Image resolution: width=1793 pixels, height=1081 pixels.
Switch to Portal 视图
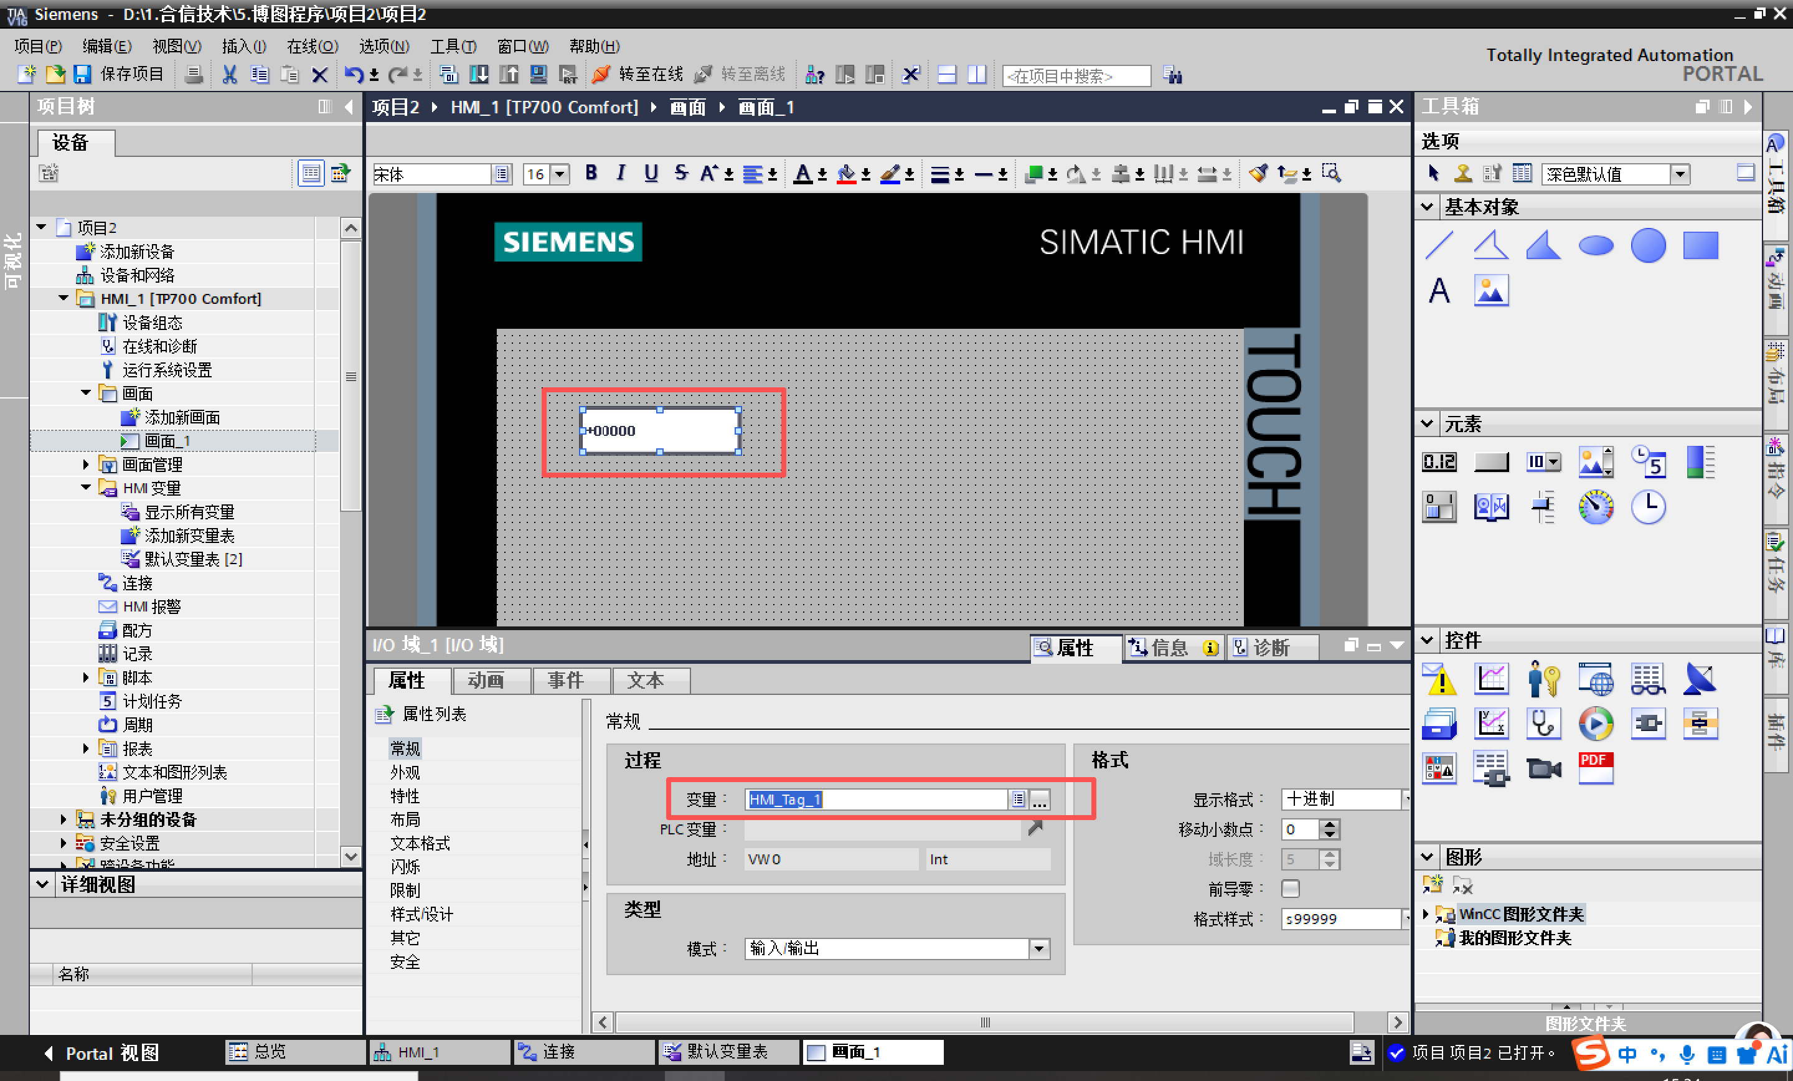coord(102,1052)
